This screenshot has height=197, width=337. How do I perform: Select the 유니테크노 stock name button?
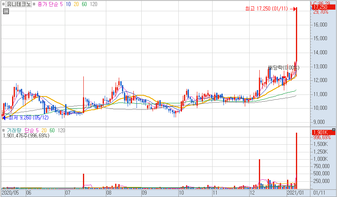click(x=19, y=4)
